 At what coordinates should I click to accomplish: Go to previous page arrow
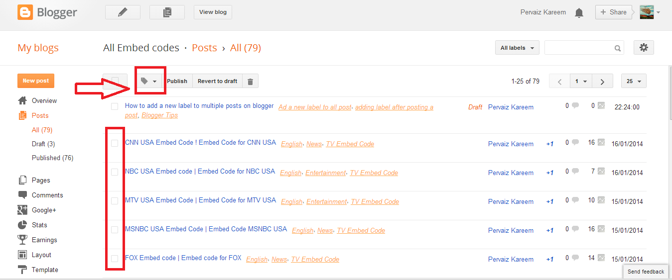[560, 81]
